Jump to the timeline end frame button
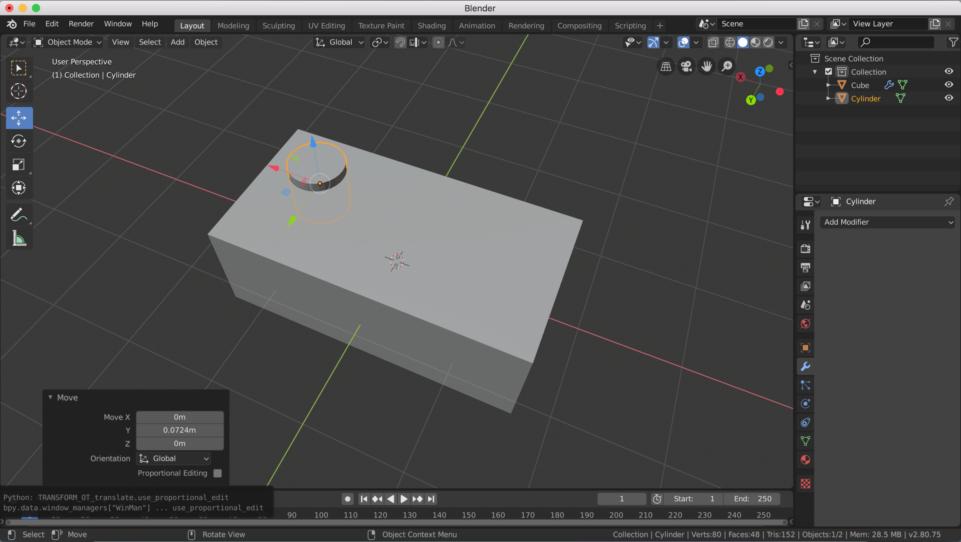961x542 pixels. pos(431,499)
